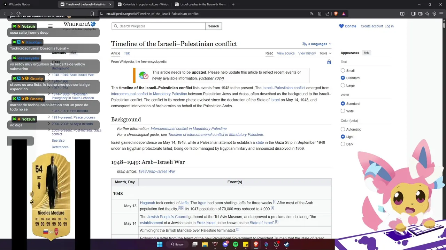Expand 2000–2005: Al-Aqsa Intifada contents section
The image size is (446, 250).
pyautogui.click(x=49, y=124)
